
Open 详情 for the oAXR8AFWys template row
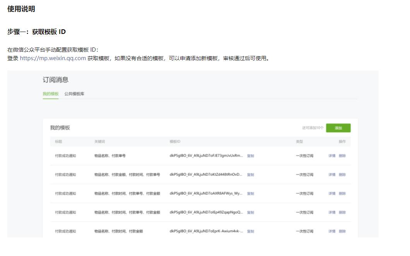[332, 194]
